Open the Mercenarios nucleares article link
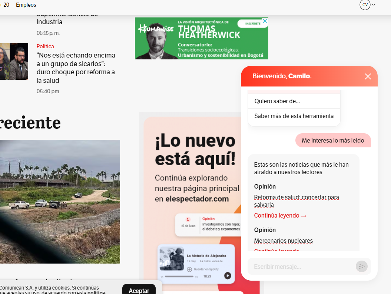391x294 pixels. [283, 241]
